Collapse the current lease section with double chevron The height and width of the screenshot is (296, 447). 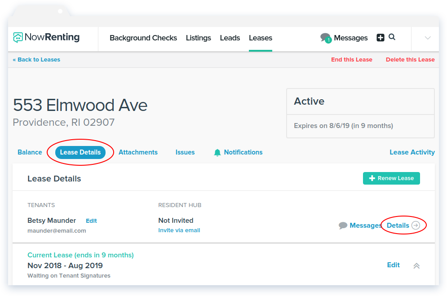416,266
